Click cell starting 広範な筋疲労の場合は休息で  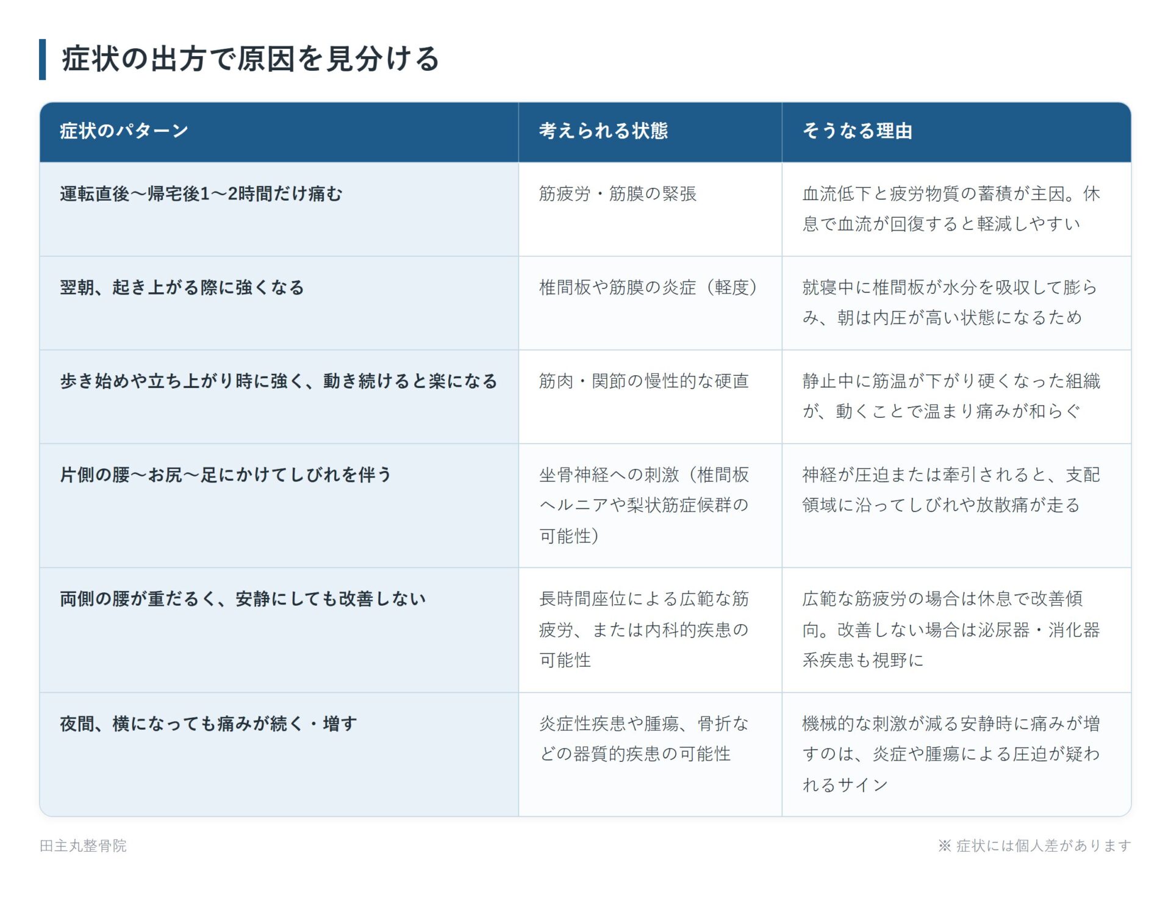pos(956,630)
